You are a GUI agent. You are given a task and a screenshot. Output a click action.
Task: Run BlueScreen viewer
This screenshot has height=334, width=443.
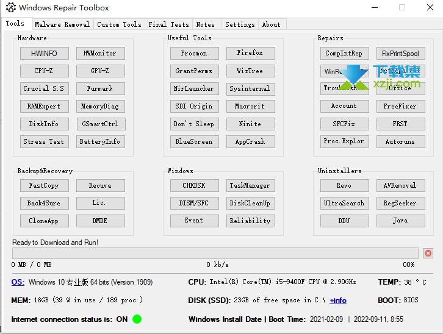coord(195,141)
